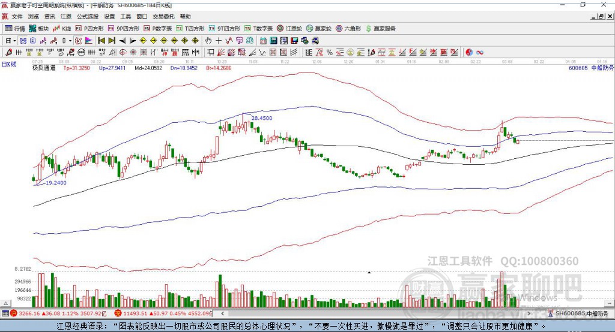Open the P数字表 number table

coord(158,29)
